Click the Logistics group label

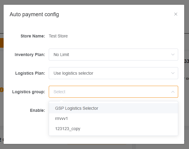29,92
